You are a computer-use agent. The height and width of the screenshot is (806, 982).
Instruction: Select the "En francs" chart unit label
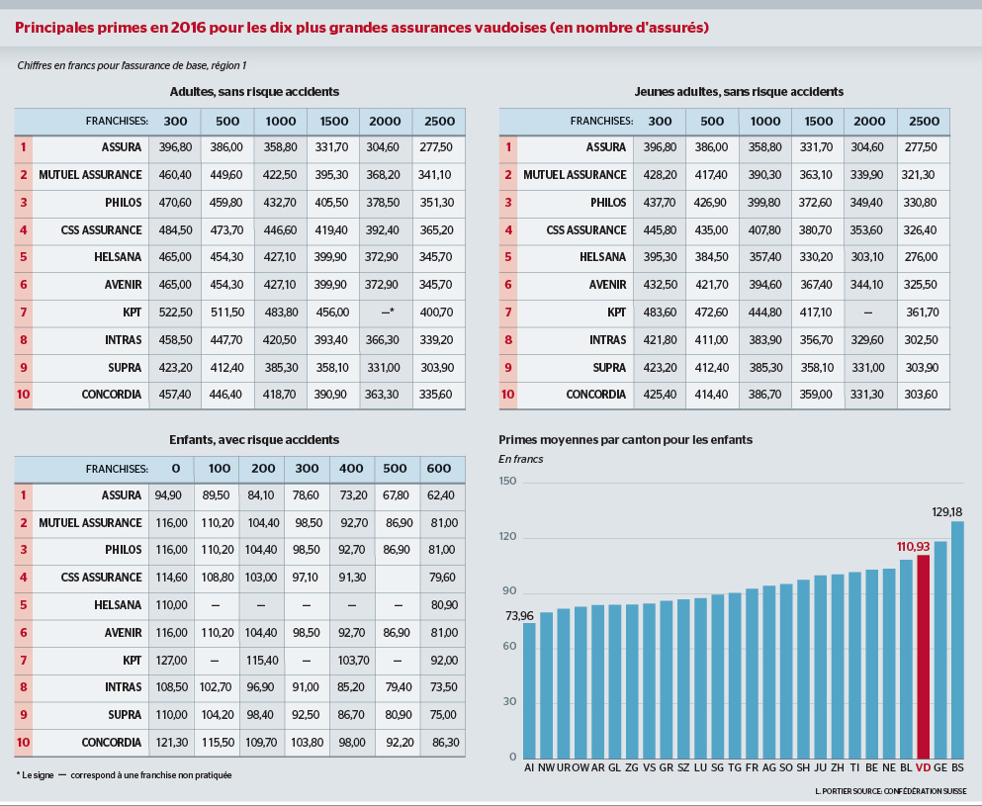point(521,459)
